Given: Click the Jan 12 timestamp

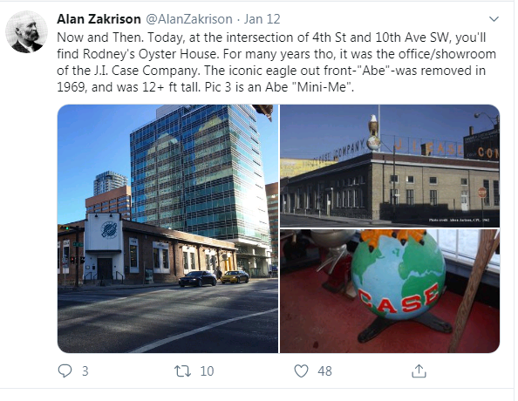Looking at the screenshot, I should pos(262,19).
